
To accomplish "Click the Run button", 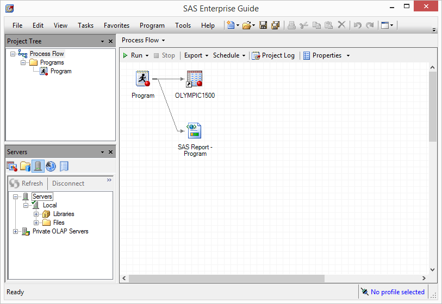I will 133,55.
